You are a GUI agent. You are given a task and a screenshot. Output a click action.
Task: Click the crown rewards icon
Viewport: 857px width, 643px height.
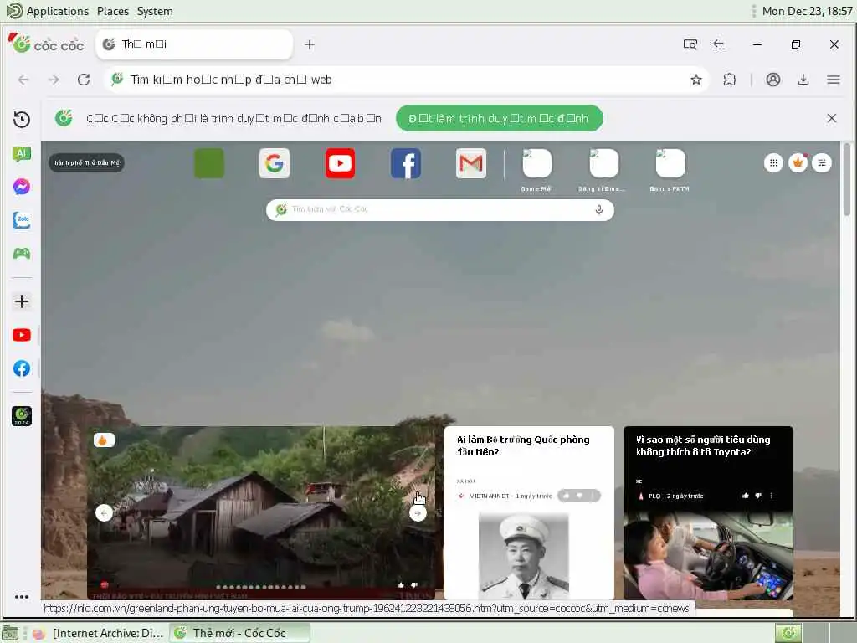point(798,163)
